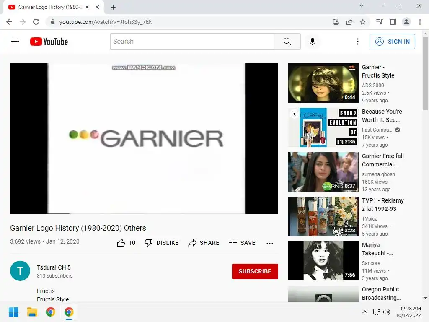
Task: Open the 'Garnier Free fall Commercial' title link
Action: tap(383, 160)
